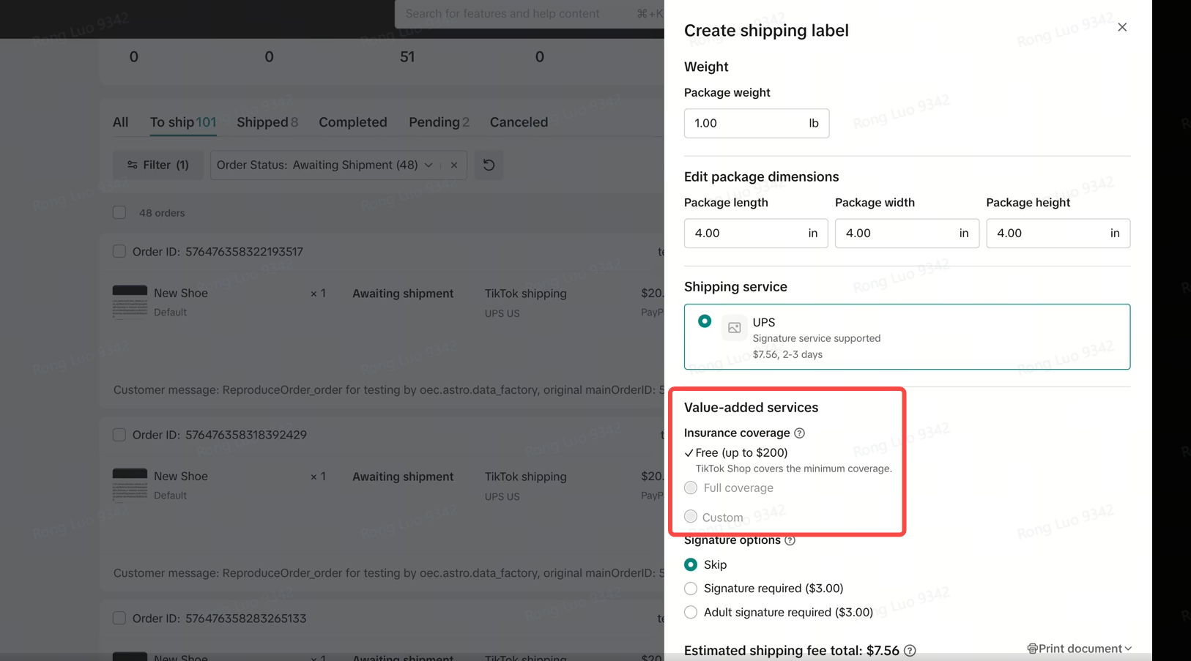The height and width of the screenshot is (661, 1191).
Task: Choose the Skip signature option
Action: (x=691, y=565)
